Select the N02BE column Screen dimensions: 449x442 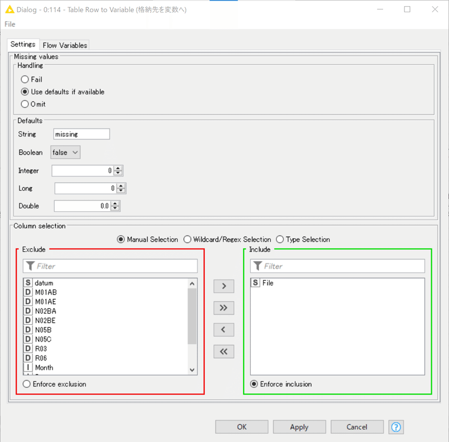pyautogui.click(x=106, y=320)
